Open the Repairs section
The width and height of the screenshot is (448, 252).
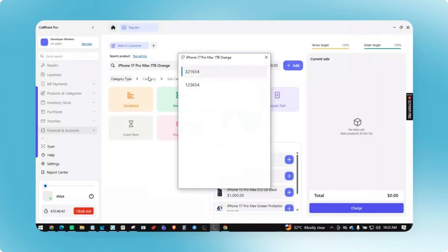click(x=52, y=65)
